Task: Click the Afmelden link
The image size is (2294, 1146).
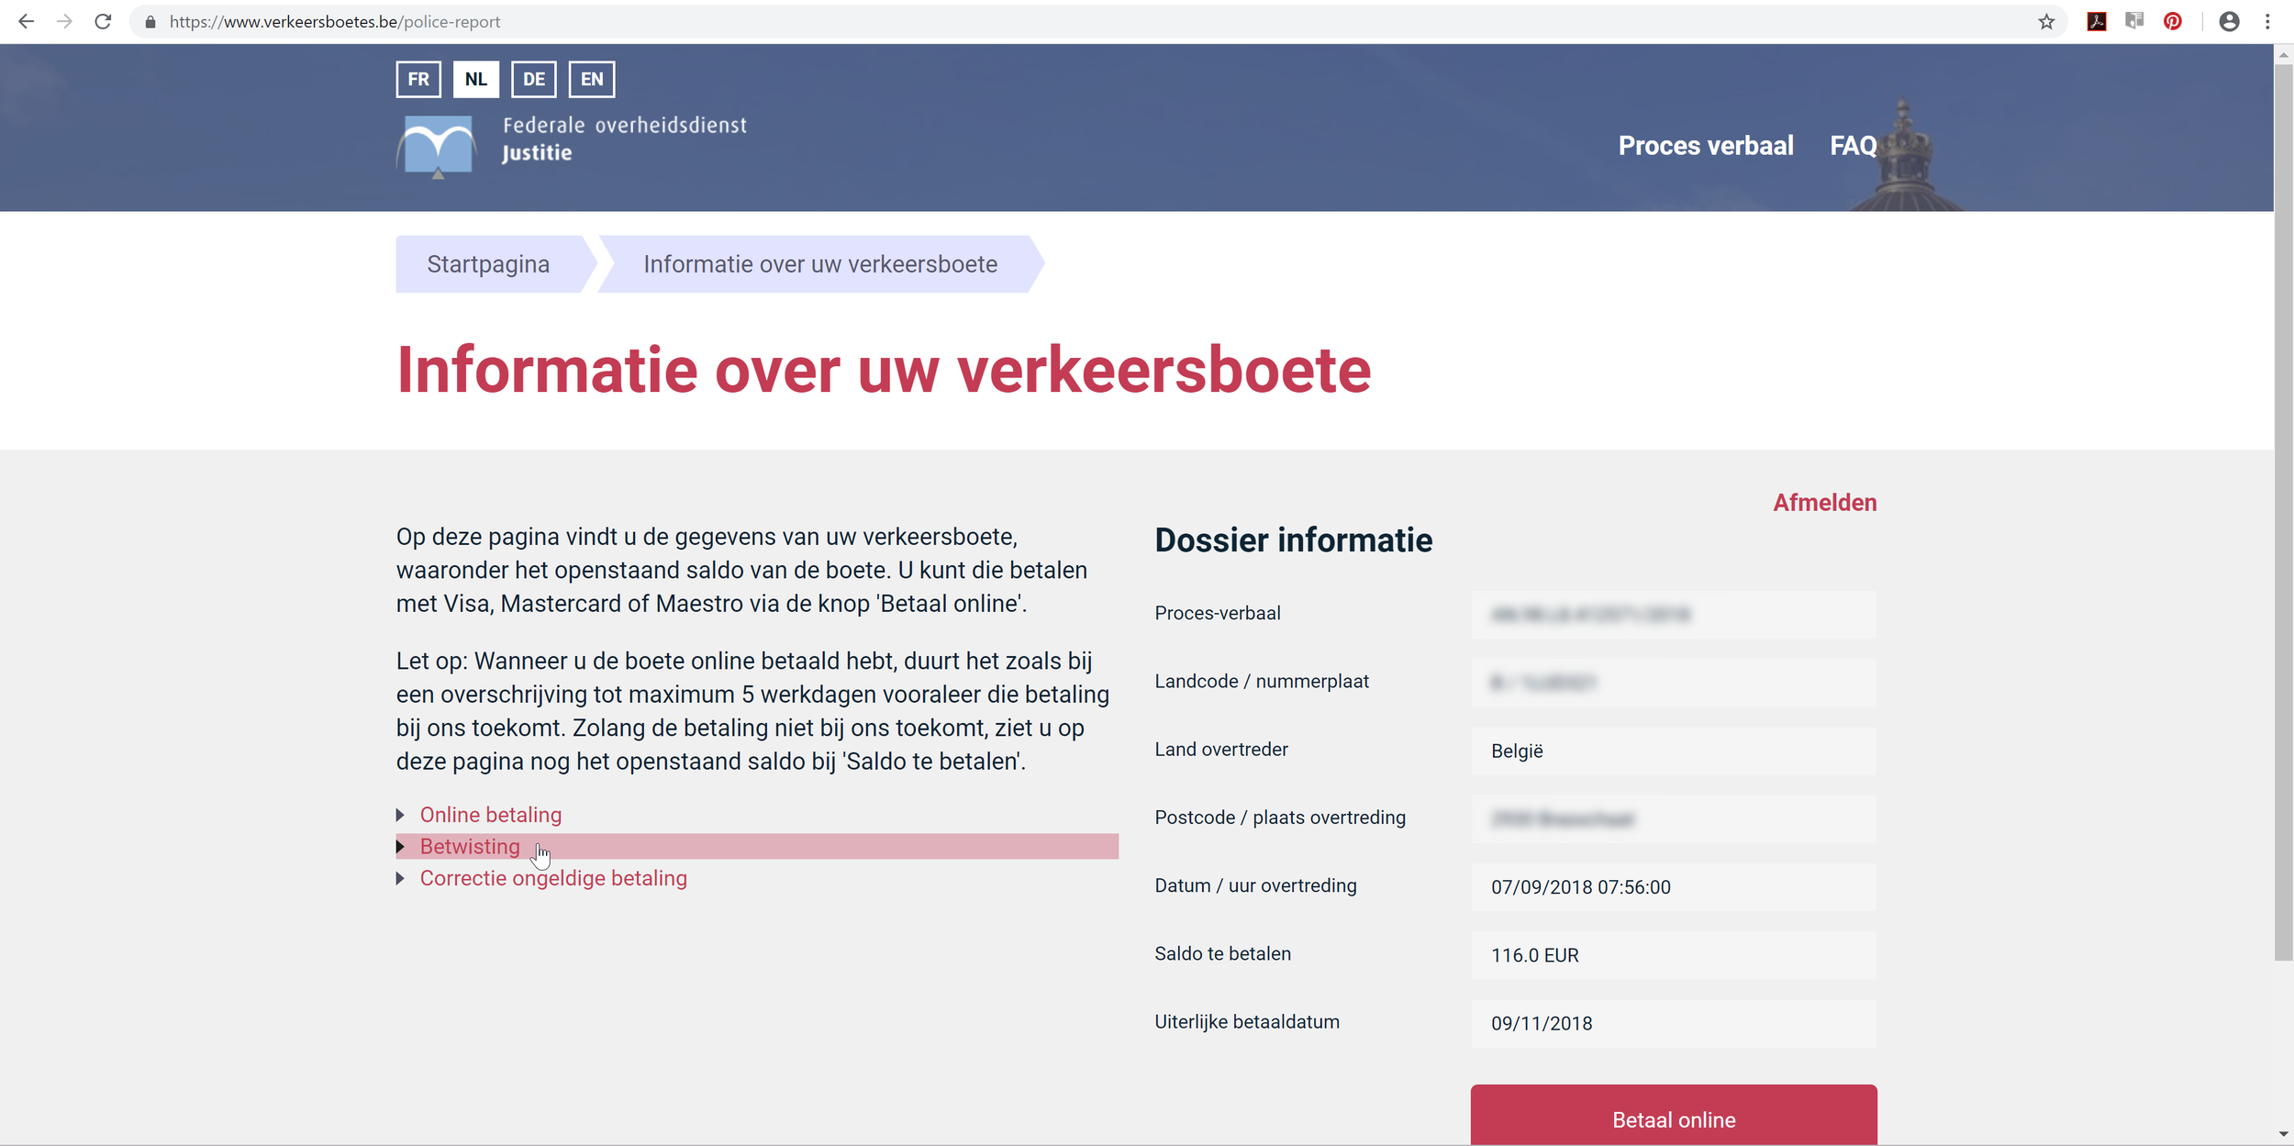Action: point(1824,503)
